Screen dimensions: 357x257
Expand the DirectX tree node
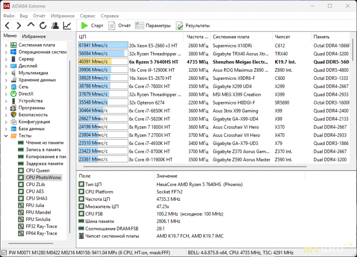(6, 94)
